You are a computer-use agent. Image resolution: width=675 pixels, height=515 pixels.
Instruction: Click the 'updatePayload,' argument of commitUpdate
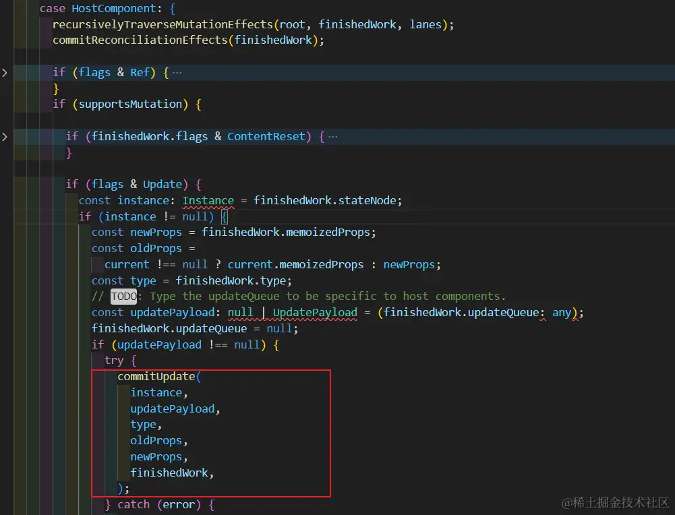pyautogui.click(x=175, y=408)
